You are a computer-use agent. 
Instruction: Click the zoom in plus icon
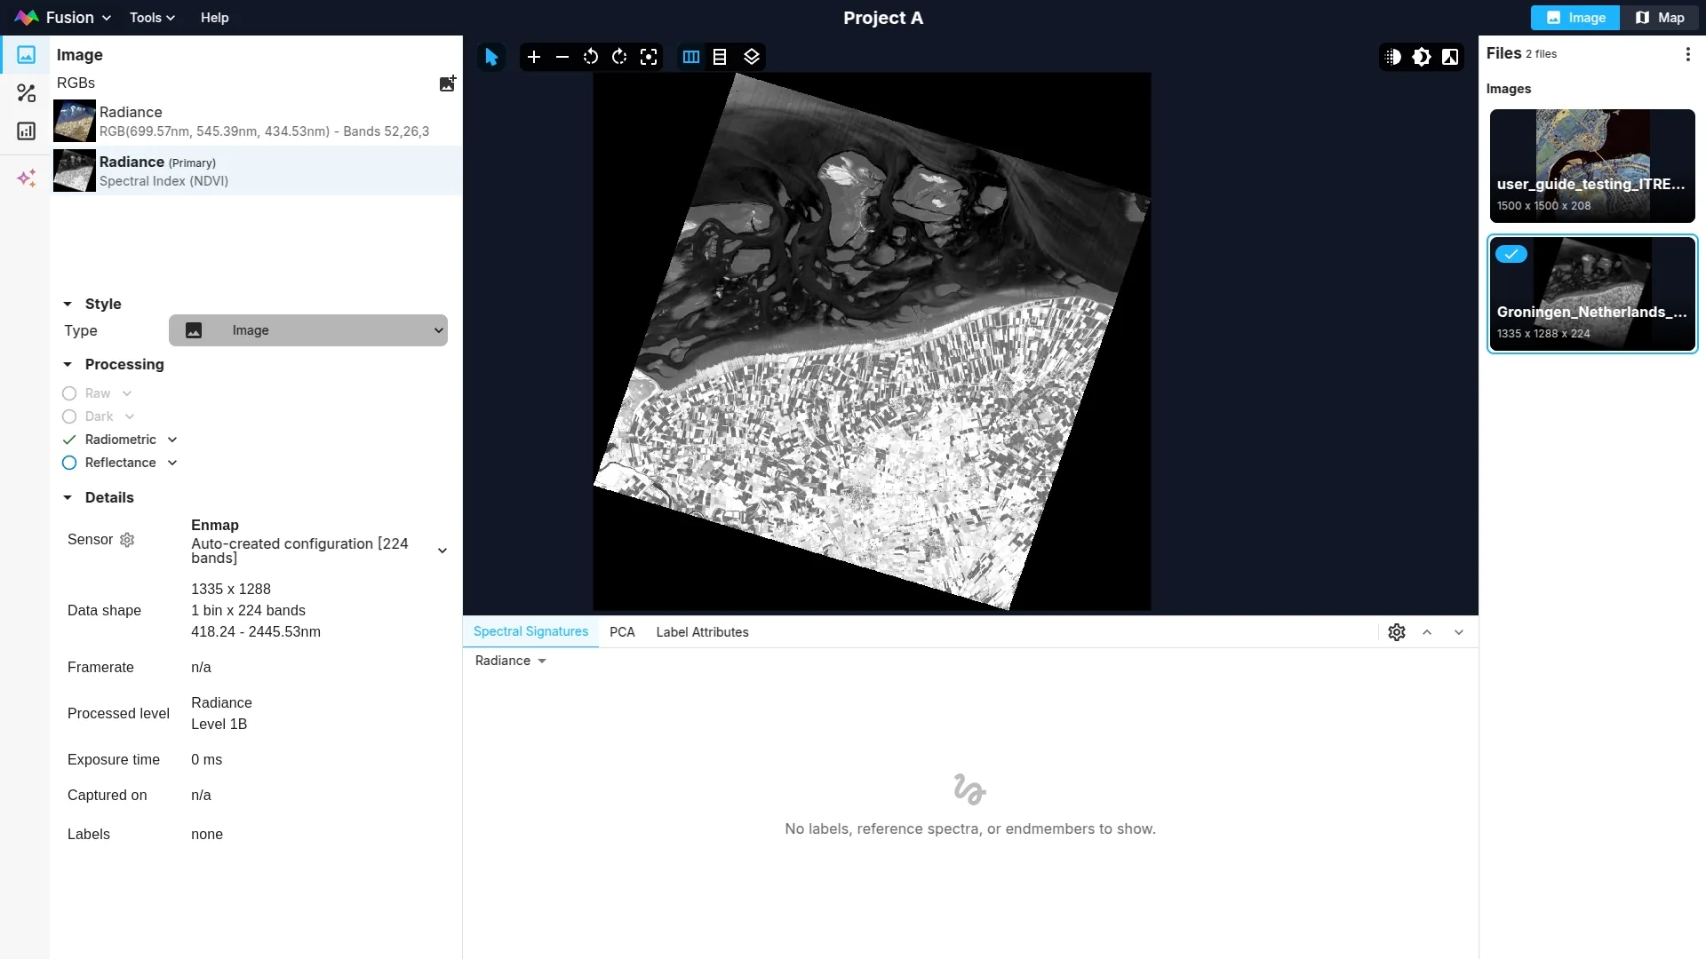pyautogui.click(x=533, y=57)
